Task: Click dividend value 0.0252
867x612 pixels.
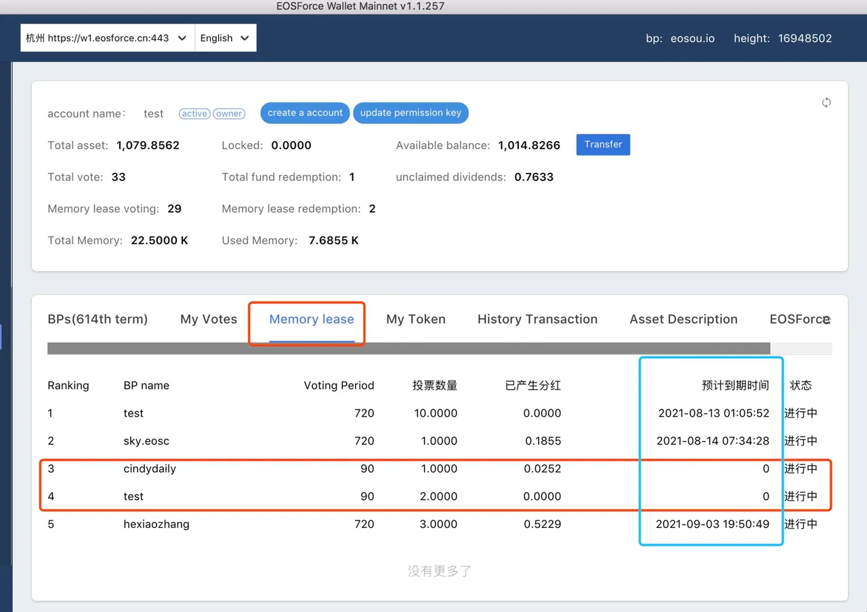Action: (x=543, y=468)
